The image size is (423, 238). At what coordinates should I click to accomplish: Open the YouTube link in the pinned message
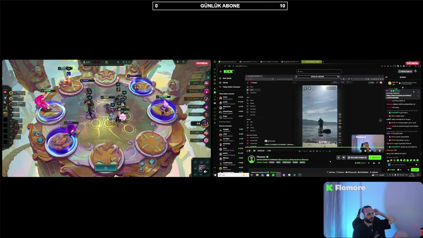(x=399, y=97)
